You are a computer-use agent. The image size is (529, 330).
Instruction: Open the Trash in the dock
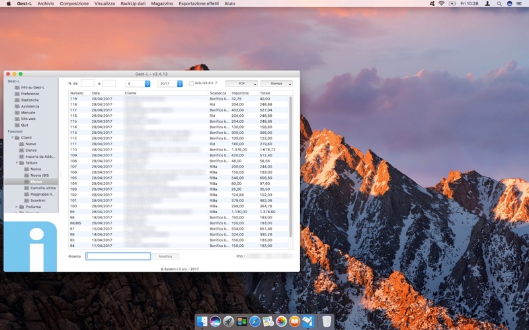[326, 321]
